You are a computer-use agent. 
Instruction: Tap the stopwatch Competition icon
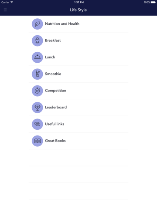(38, 91)
